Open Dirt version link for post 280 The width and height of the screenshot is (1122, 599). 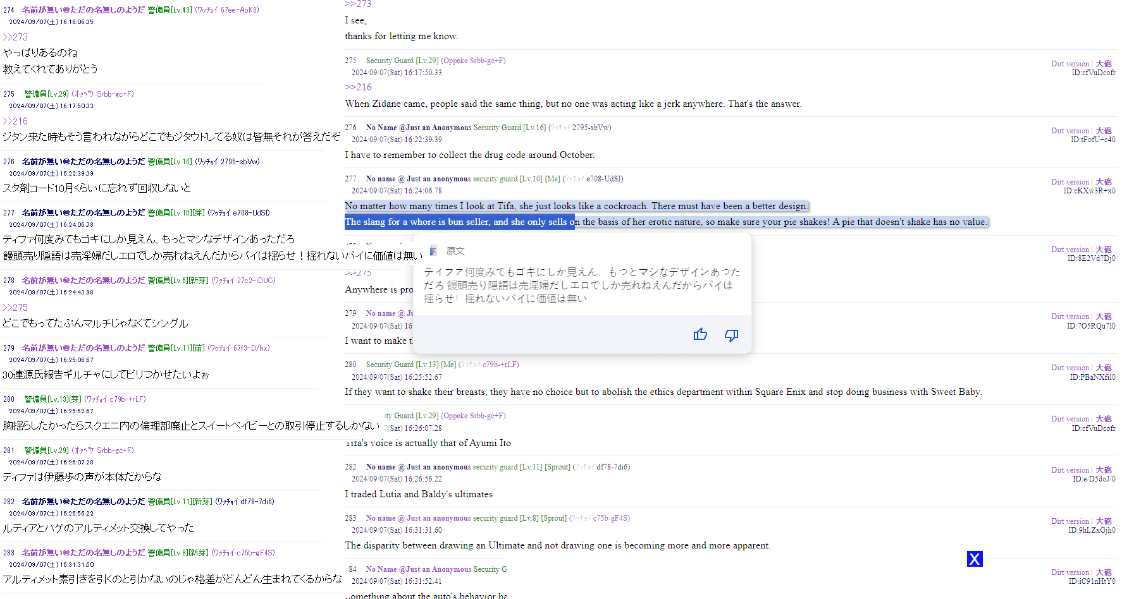coord(1070,368)
